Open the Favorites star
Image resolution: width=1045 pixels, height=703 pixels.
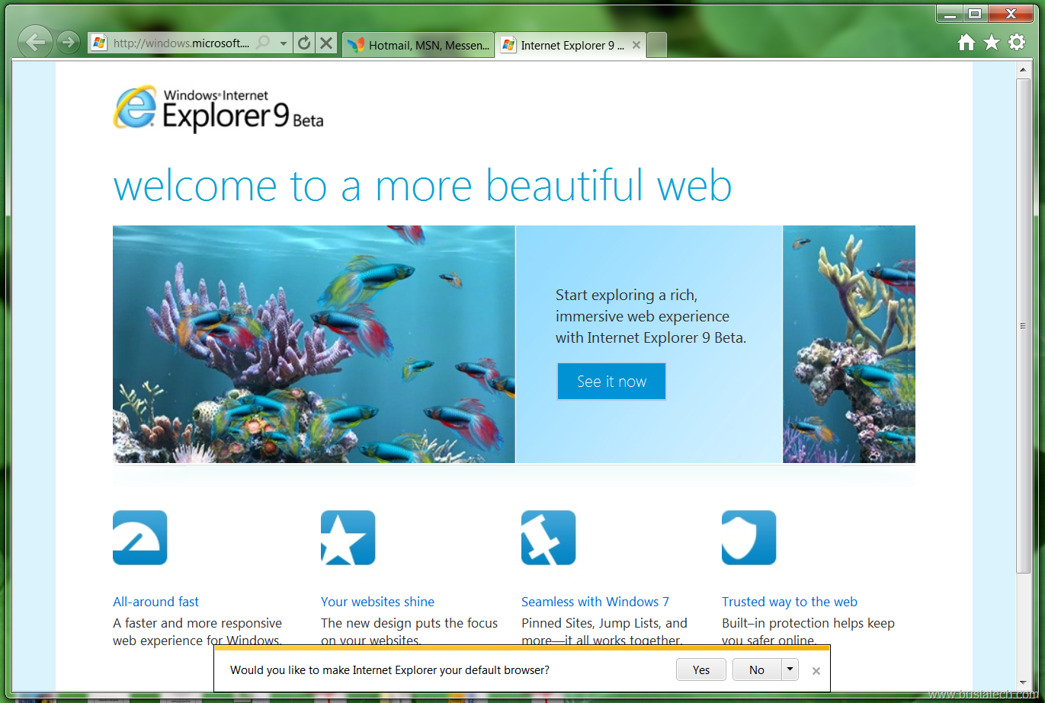[991, 43]
